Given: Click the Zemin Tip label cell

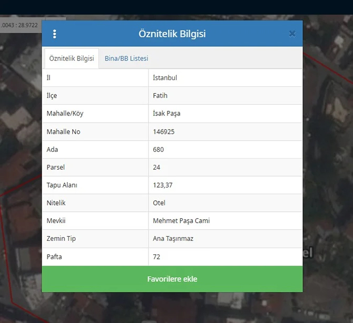Looking at the screenshot, I should tap(61, 239).
